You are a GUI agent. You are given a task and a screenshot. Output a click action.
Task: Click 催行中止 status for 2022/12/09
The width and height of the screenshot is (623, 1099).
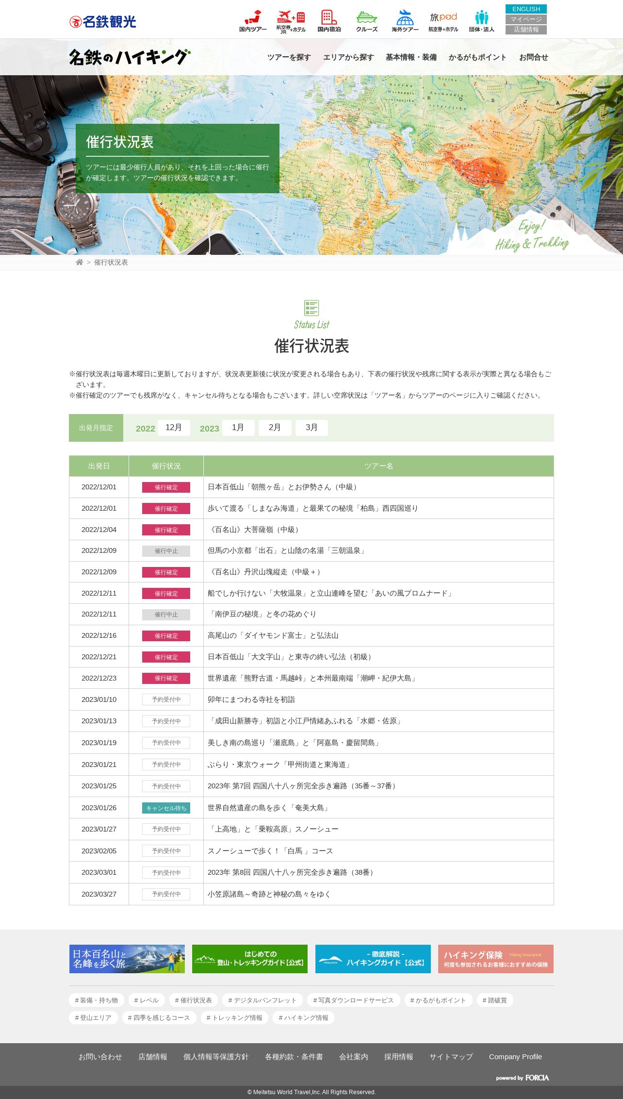[166, 551]
